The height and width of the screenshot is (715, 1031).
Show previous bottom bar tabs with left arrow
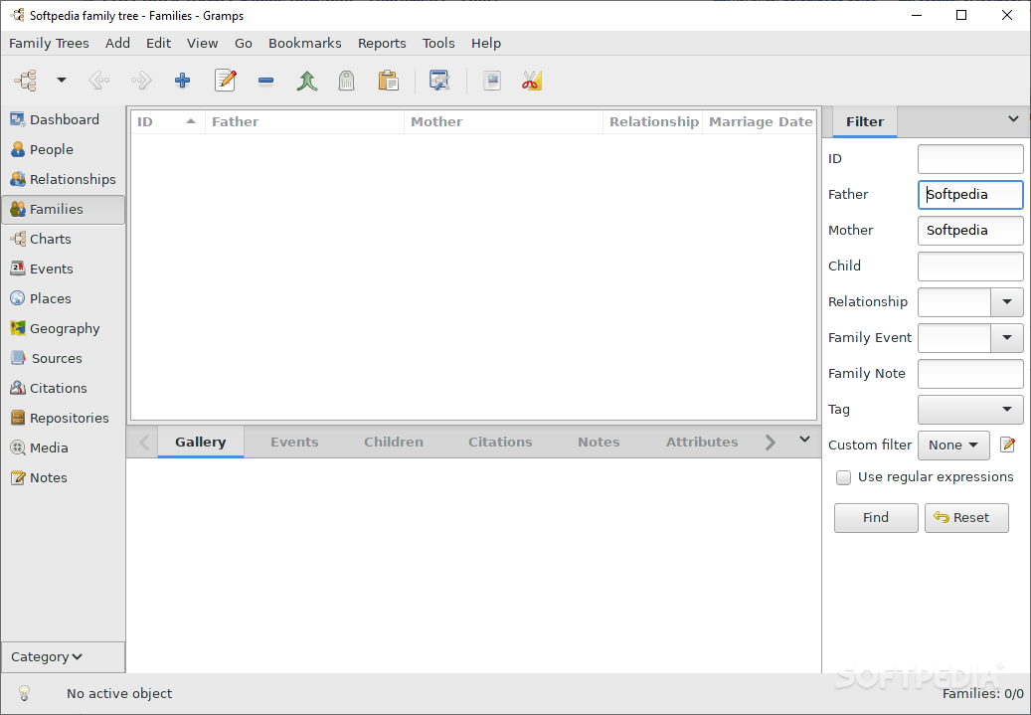[x=144, y=442]
